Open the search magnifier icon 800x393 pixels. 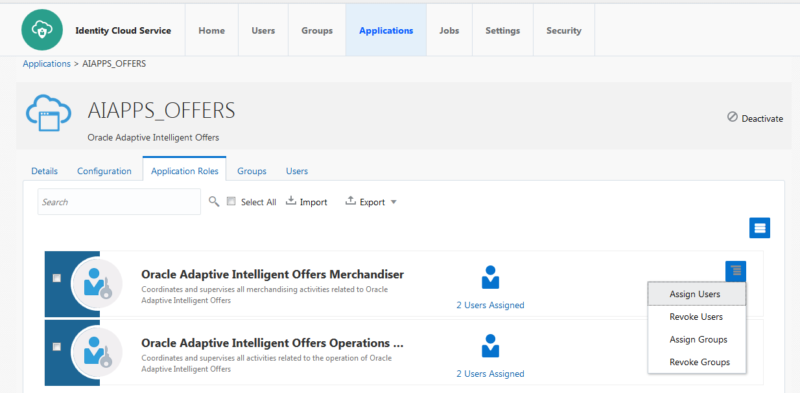[x=214, y=201]
